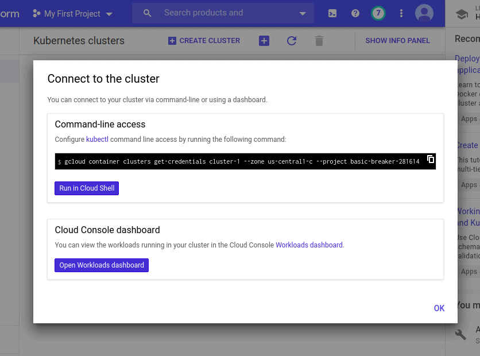Click the search magnifier icon
Viewport: 480px width, 356px height.
coord(147,13)
